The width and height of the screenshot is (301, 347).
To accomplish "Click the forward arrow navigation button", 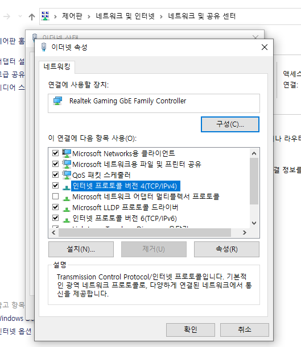I will pos(7,16).
